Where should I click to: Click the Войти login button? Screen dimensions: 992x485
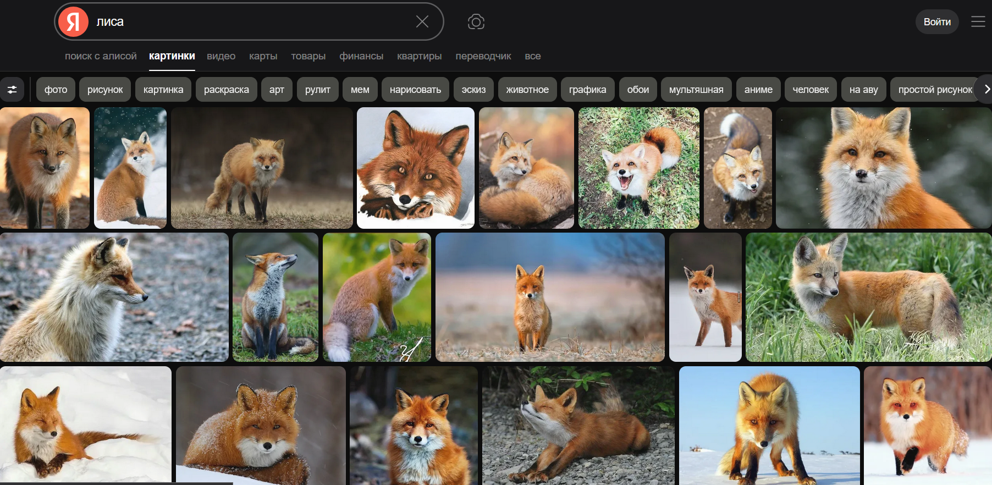(x=937, y=22)
